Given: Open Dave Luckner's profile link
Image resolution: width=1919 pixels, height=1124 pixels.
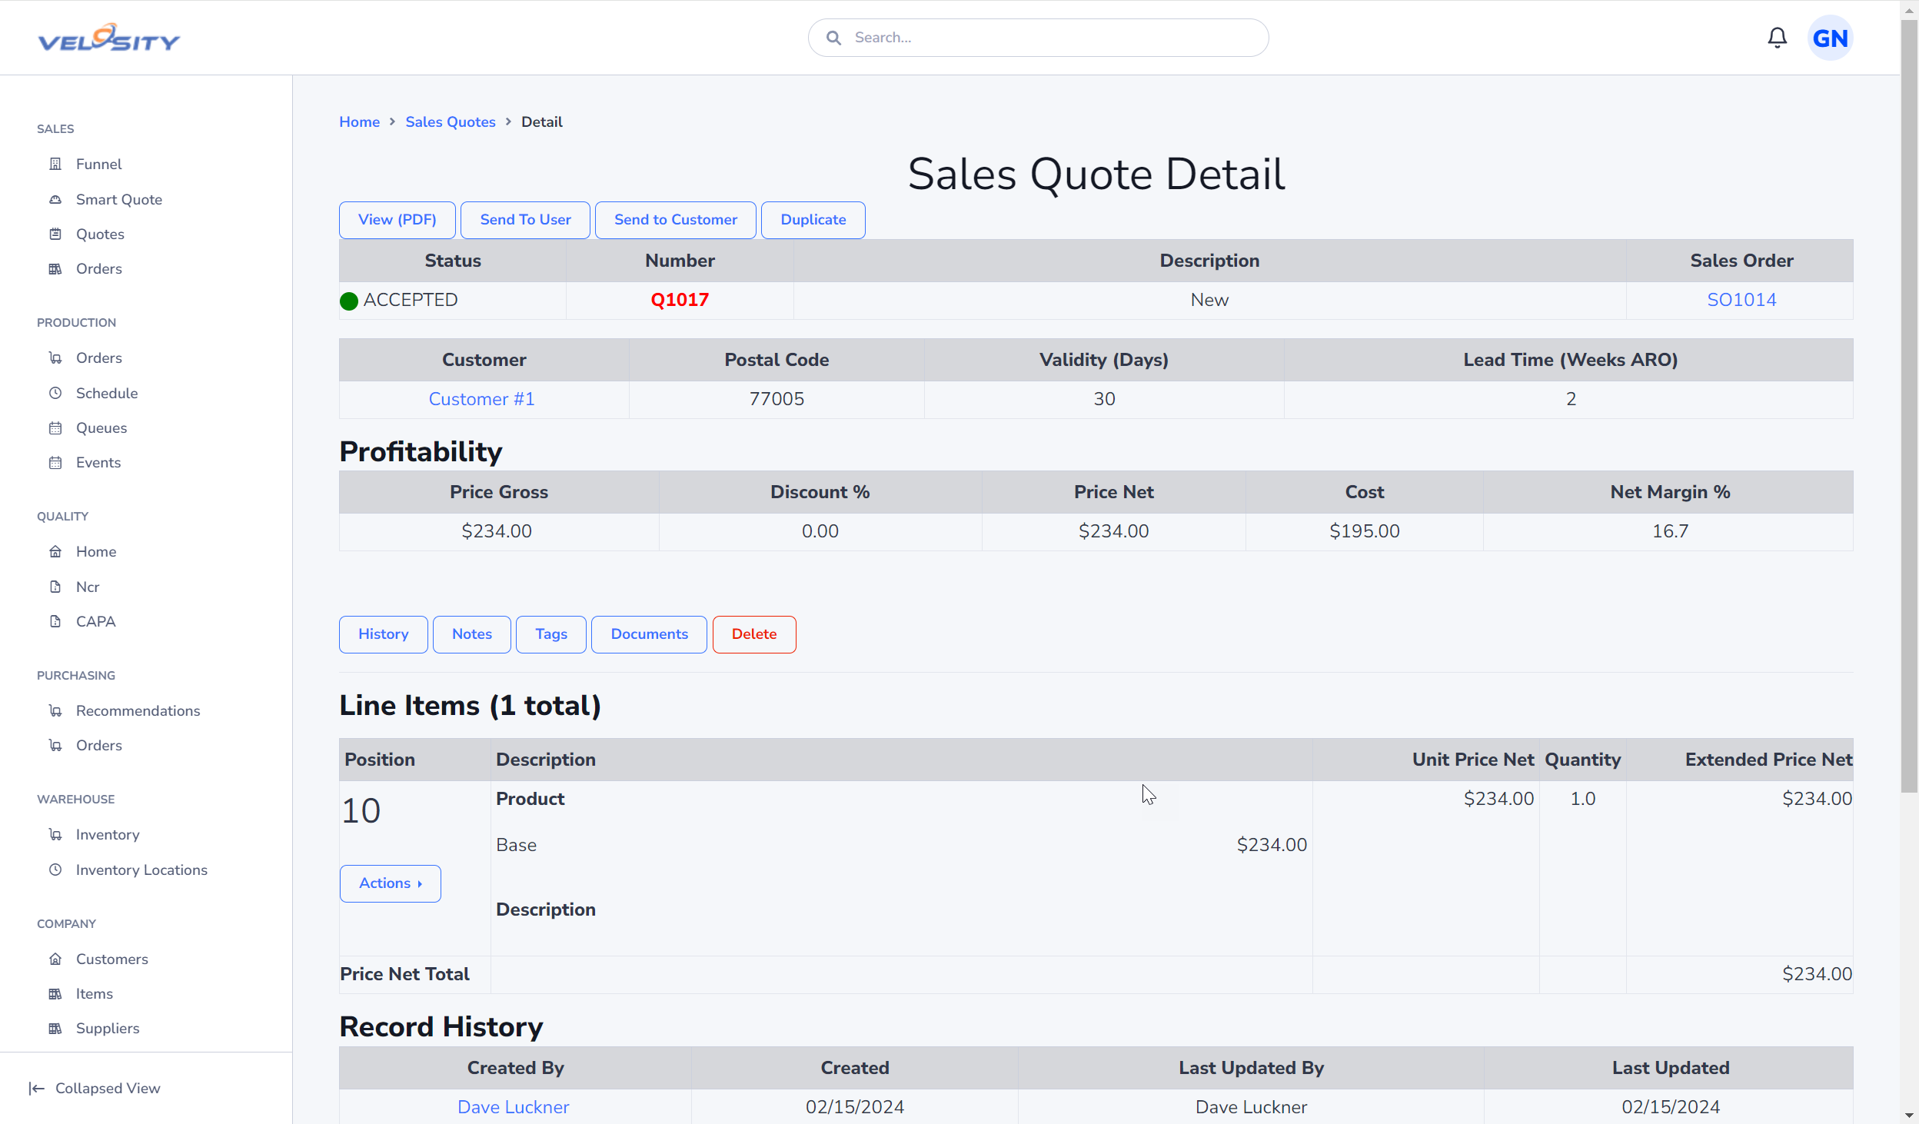Looking at the screenshot, I should click(x=514, y=1107).
